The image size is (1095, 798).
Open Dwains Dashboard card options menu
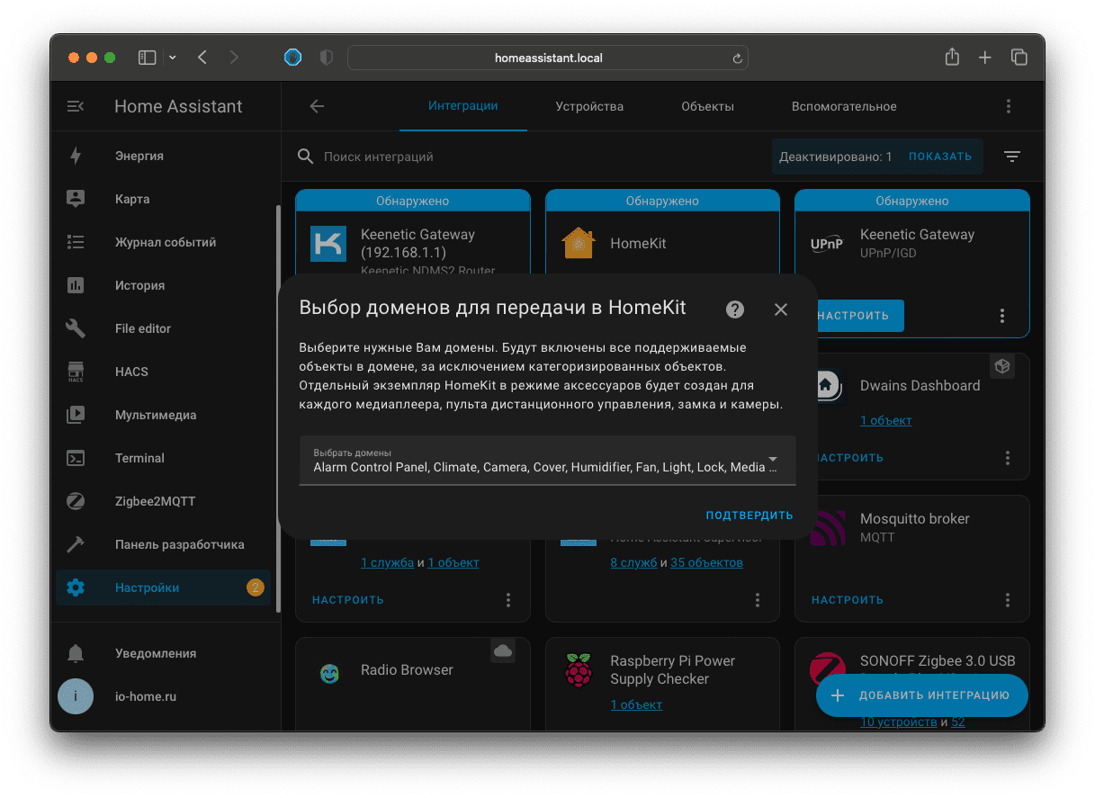coord(1009,458)
